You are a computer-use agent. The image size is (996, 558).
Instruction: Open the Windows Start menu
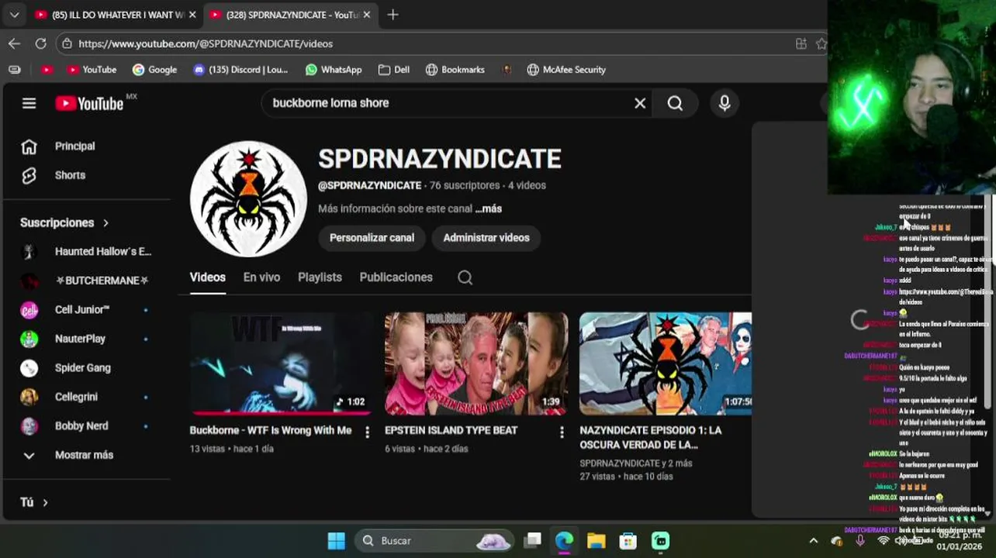(336, 541)
